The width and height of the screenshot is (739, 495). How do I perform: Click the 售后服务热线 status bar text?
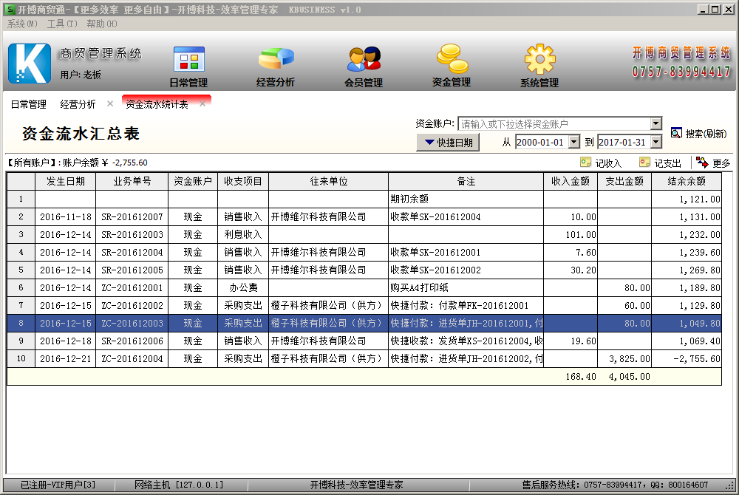point(615,485)
